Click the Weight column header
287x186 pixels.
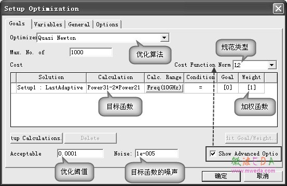251,78
